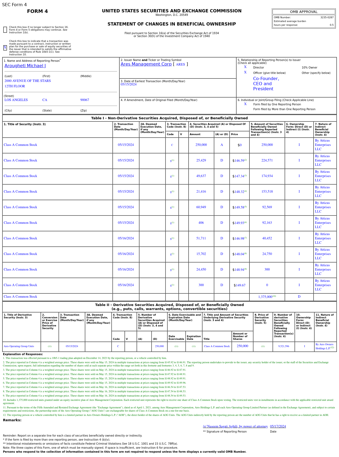Click the LOS ANGELES city value
The height and width of the screenshot is (457, 339).
[16, 100]
